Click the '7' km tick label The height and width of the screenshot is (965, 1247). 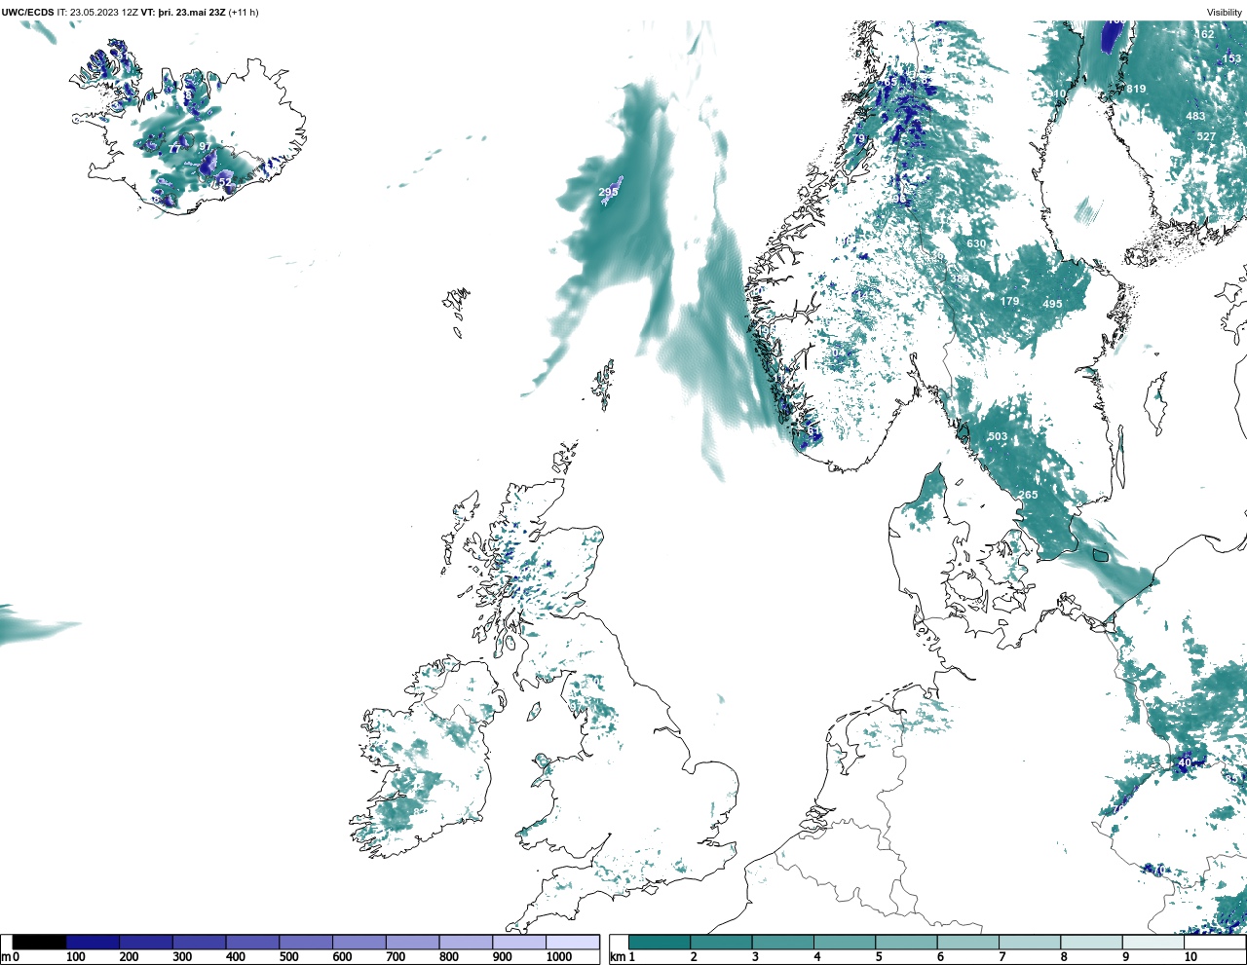(1002, 957)
